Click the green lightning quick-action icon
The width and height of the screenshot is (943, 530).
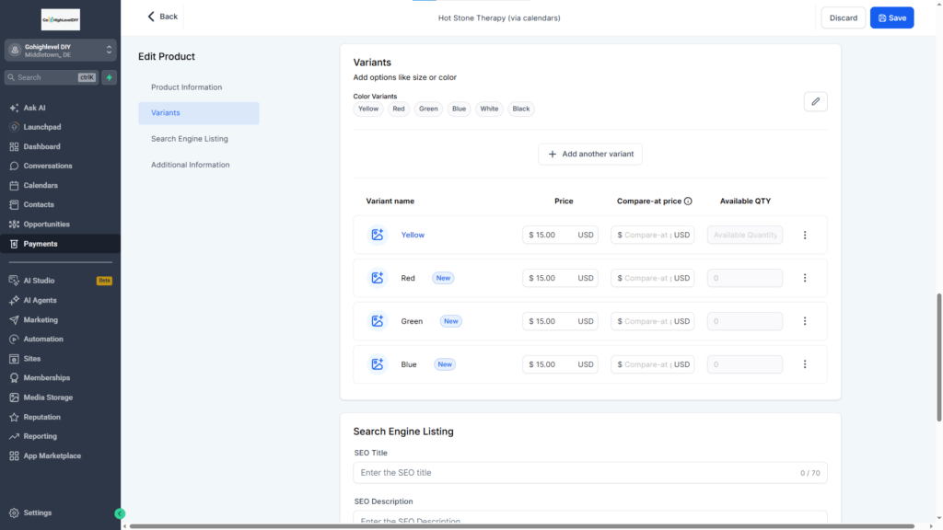click(109, 77)
